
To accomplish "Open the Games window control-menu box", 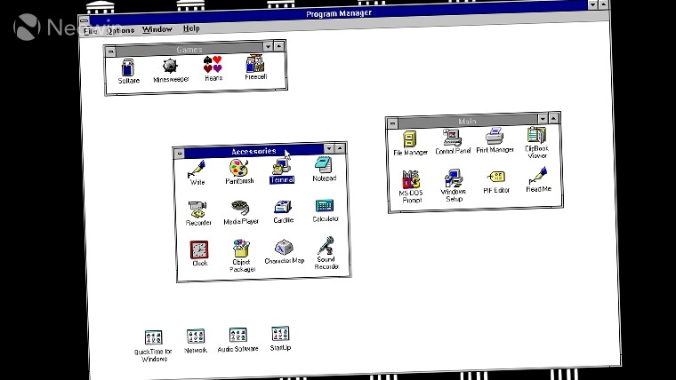I will coord(109,49).
